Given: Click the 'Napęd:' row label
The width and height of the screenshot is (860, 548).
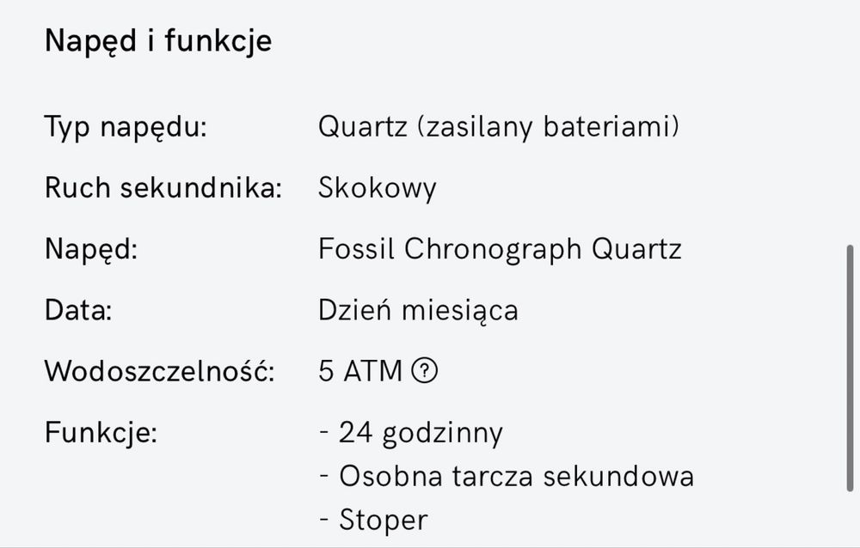Looking at the screenshot, I should 91,249.
